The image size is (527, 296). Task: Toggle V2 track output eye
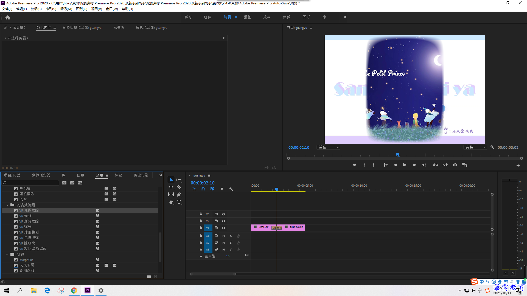click(224, 221)
